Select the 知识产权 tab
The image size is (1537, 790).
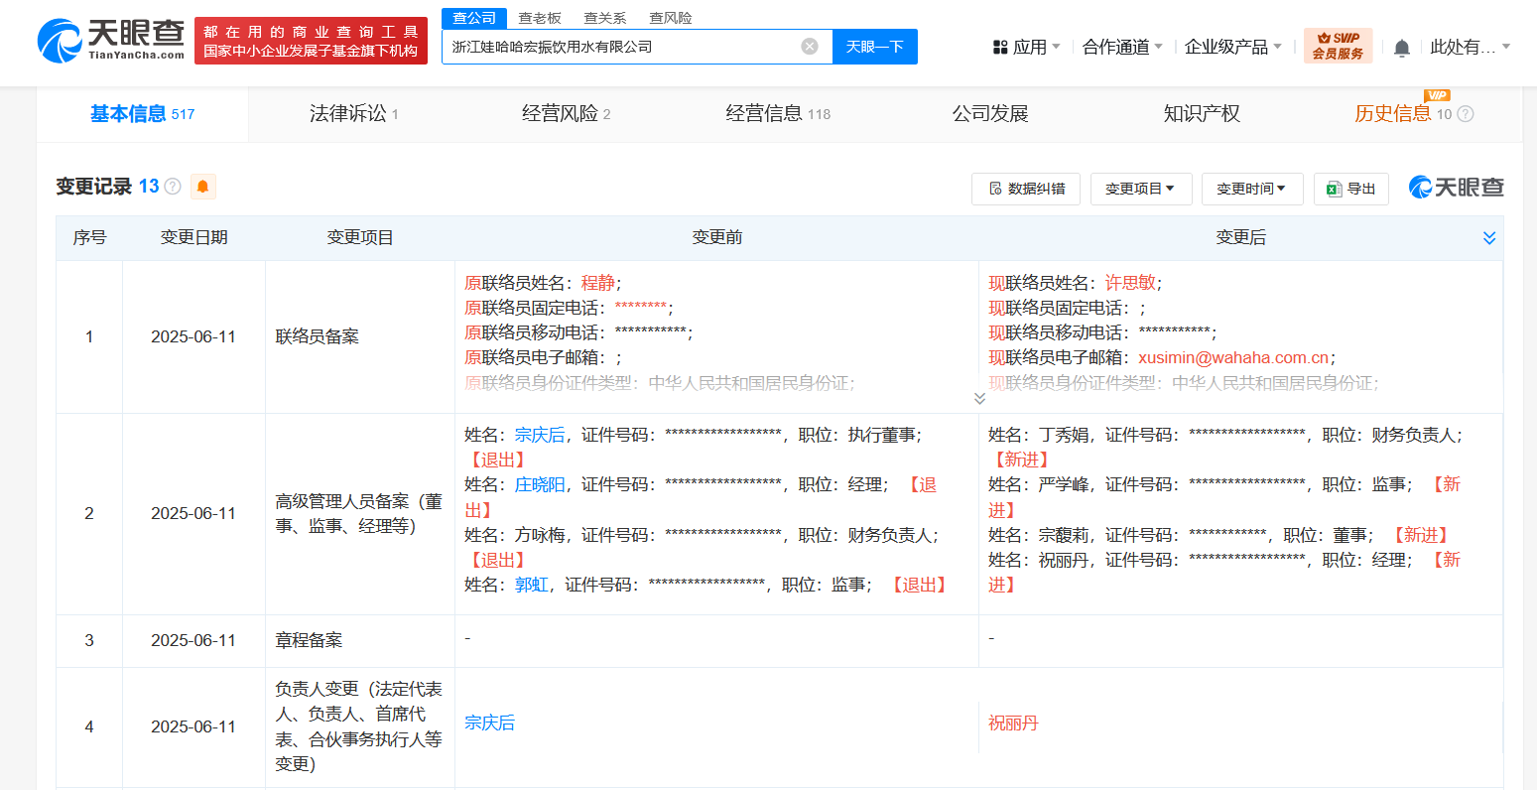(1202, 114)
